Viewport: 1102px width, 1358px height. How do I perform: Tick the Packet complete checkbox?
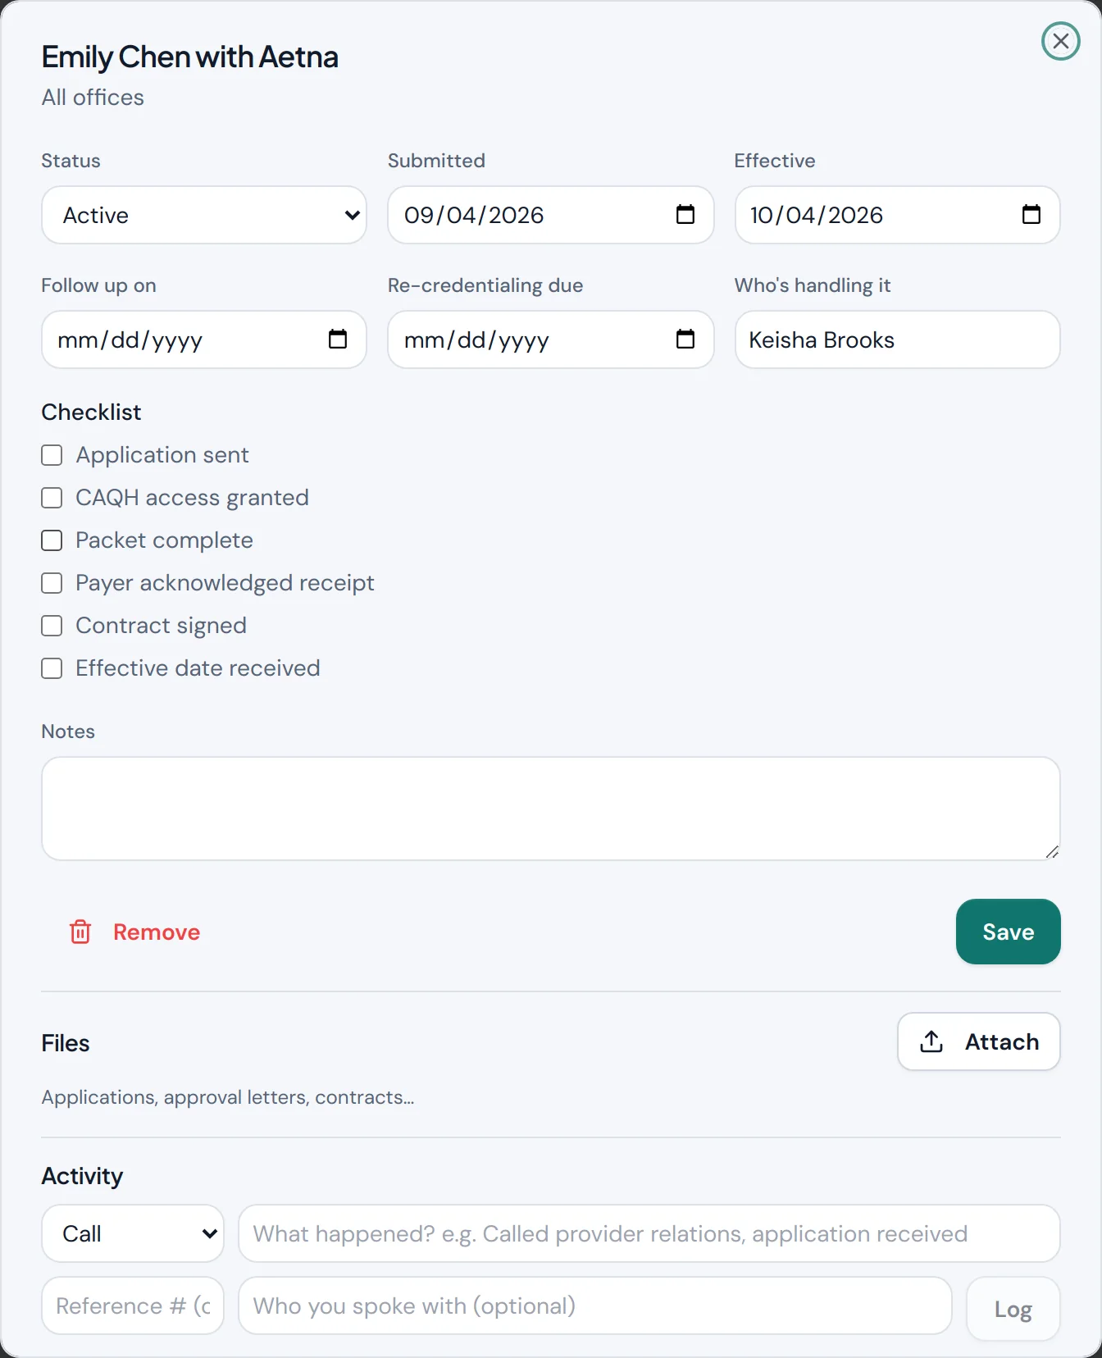(x=52, y=540)
